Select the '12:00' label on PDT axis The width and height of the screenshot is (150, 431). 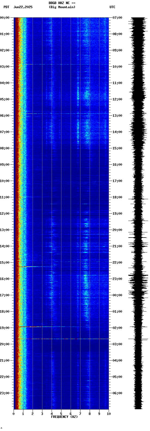point(5,214)
